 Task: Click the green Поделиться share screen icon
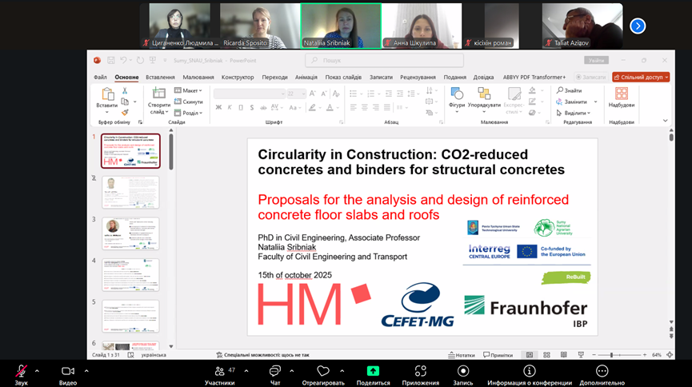[x=373, y=371]
